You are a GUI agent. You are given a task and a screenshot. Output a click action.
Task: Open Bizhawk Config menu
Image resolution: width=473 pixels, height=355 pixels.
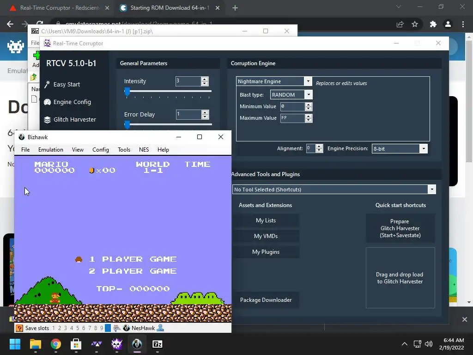coord(100,150)
